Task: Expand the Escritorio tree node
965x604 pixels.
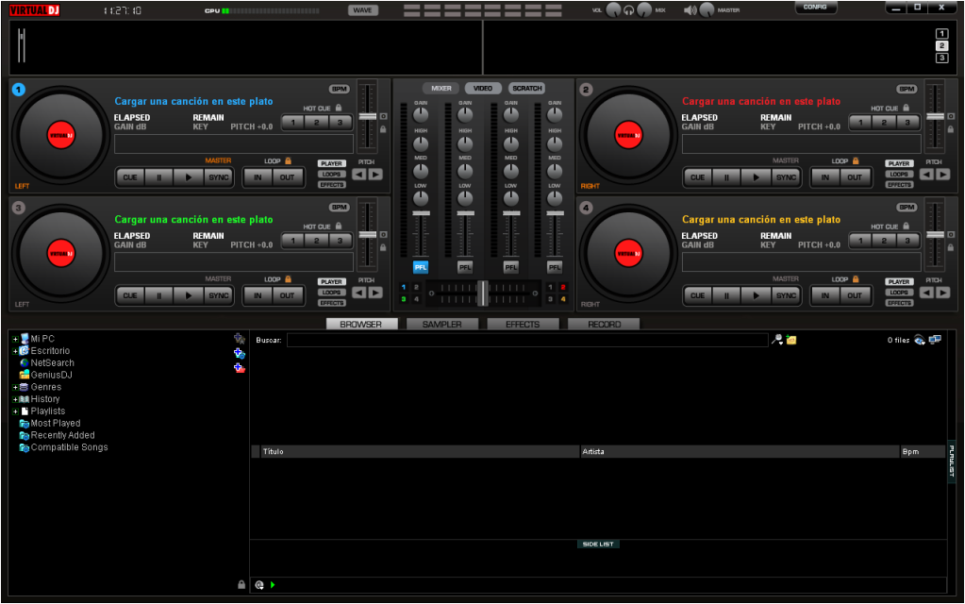Action: point(15,351)
